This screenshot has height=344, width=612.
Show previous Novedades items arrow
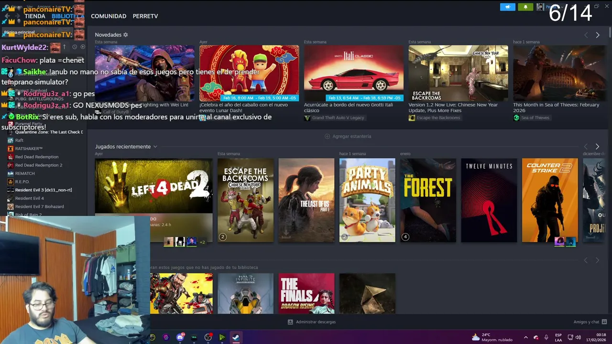click(586, 35)
